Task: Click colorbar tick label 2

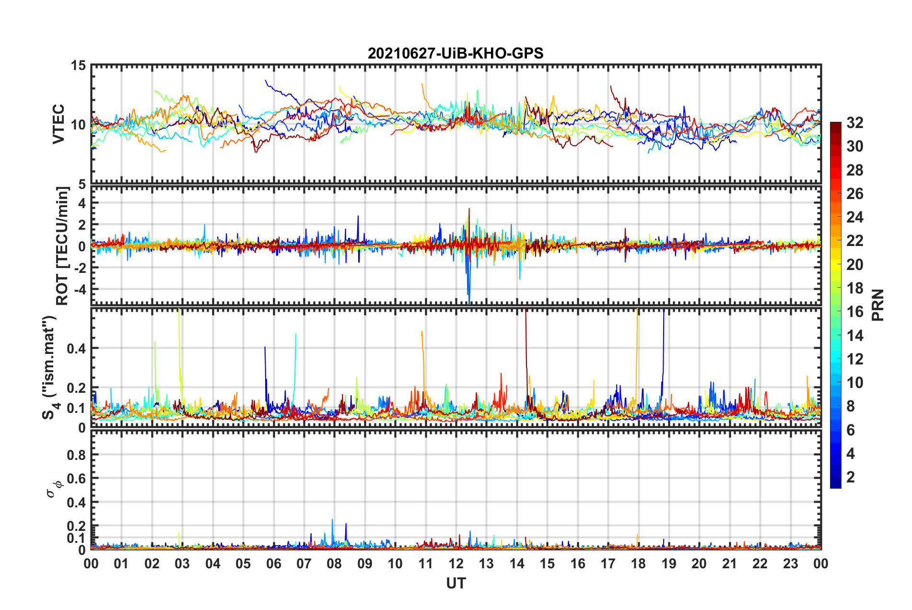Action: (x=851, y=477)
